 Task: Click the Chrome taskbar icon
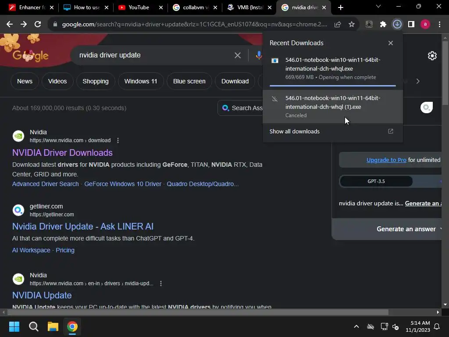[72, 326]
